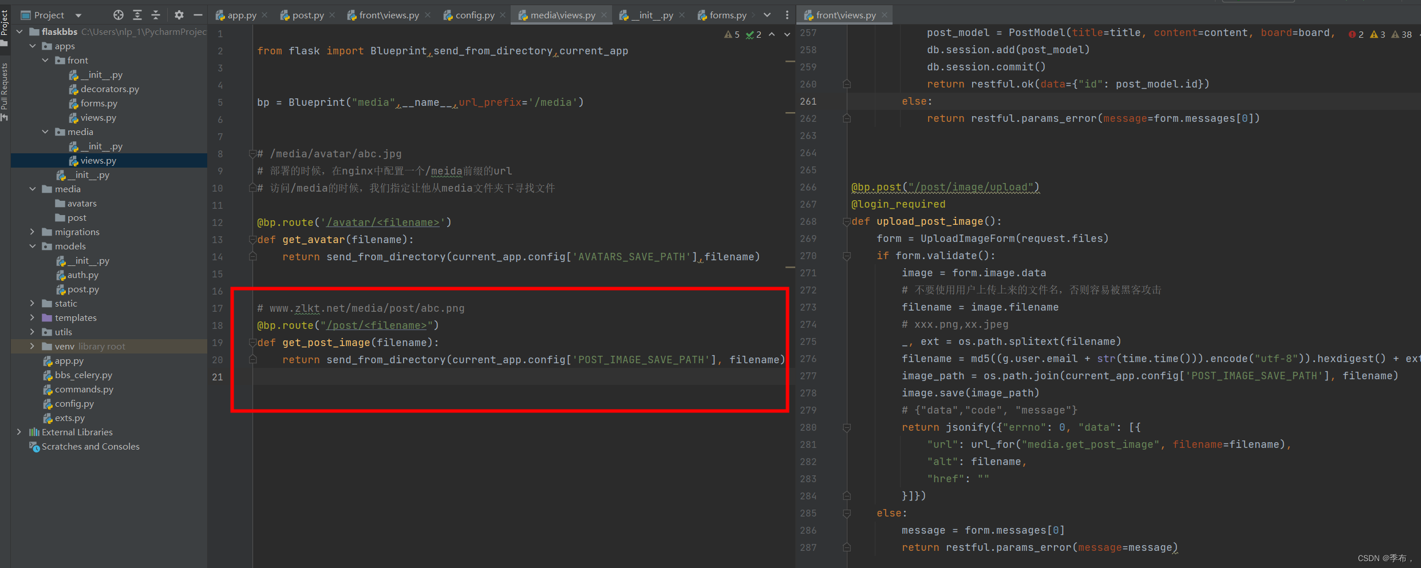Expand the migrations folder
The width and height of the screenshot is (1421, 568).
coord(33,232)
